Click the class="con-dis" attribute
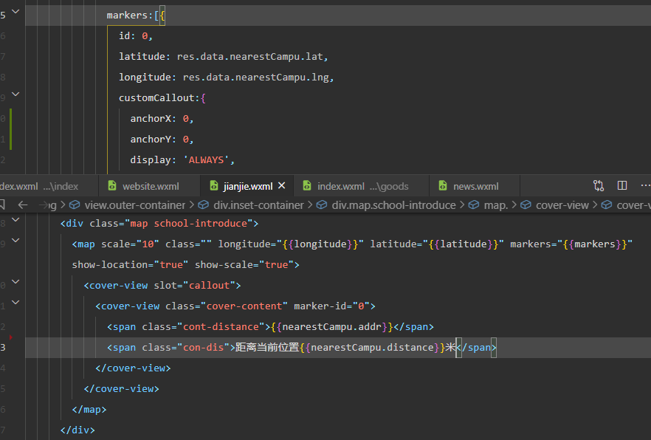The width and height of the screenshot is (651, 440). (185, 348)
